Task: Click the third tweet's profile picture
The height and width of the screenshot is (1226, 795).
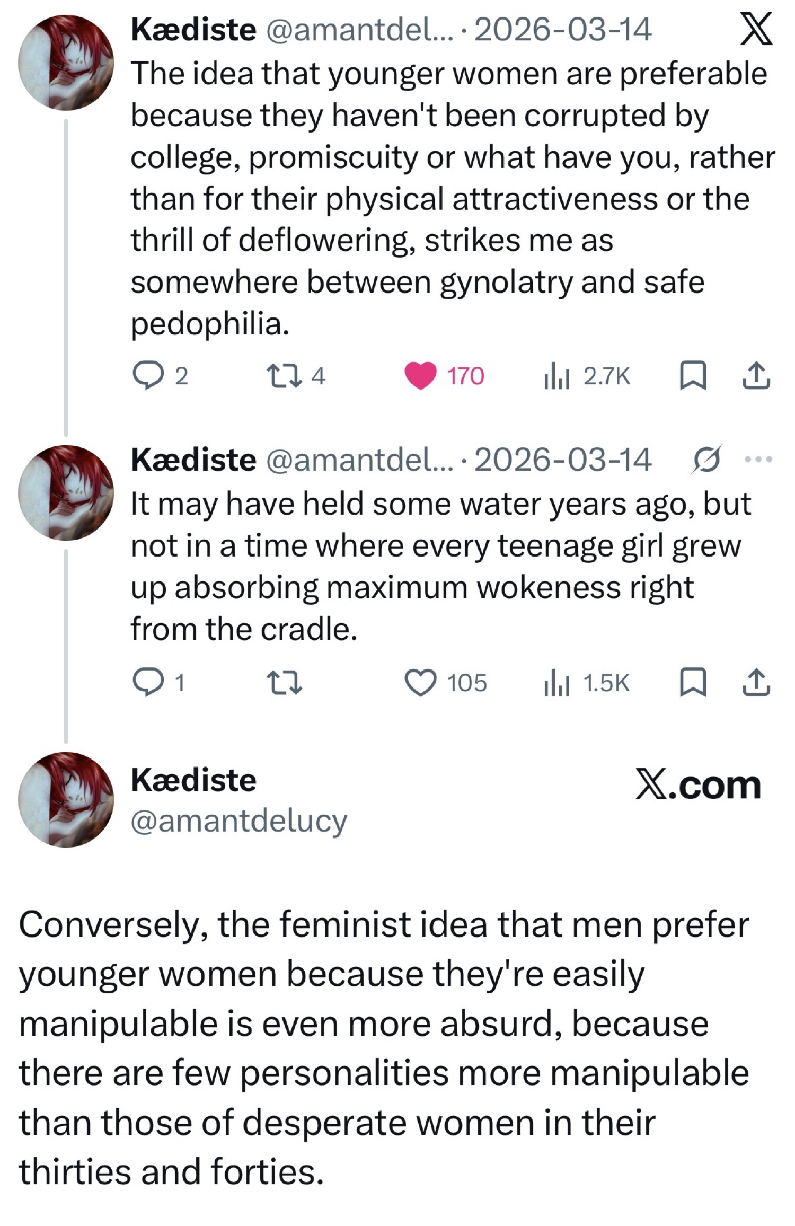Action: 66,799
